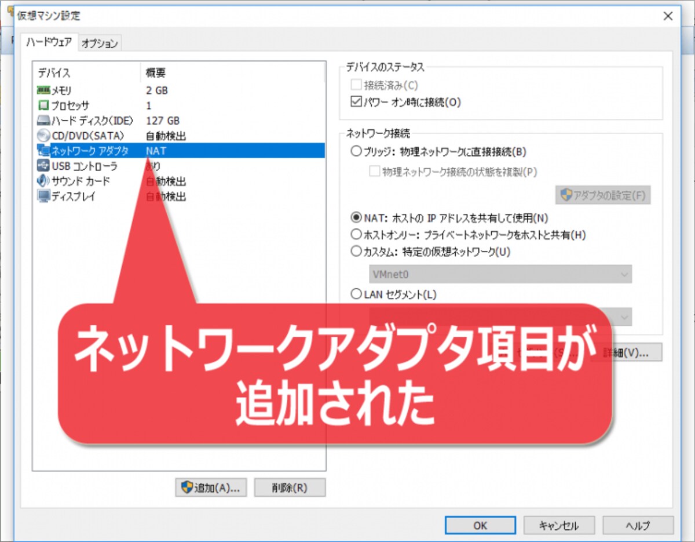695x542 pixels.
Task: Select the サウンド カード speaker icon
Action: (x=43, y=181)
